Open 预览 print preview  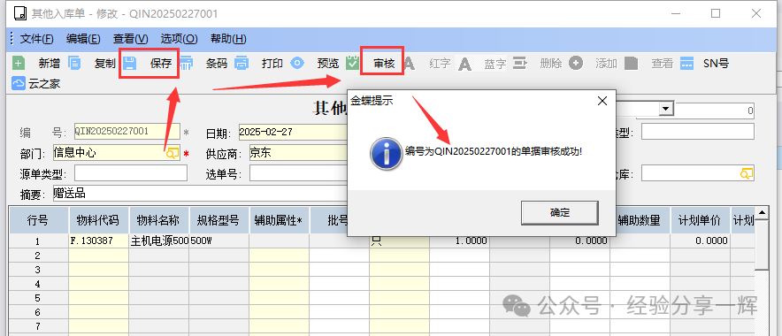tap(298, 64)
